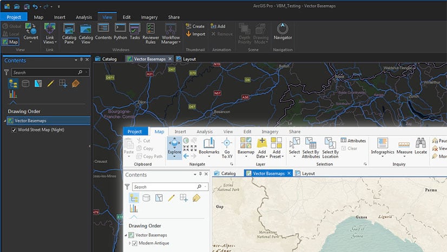This screenshot has height=252, width=447.
Task: Collapse Vector Basemaps in light Contents
Action: coord(126,235)
